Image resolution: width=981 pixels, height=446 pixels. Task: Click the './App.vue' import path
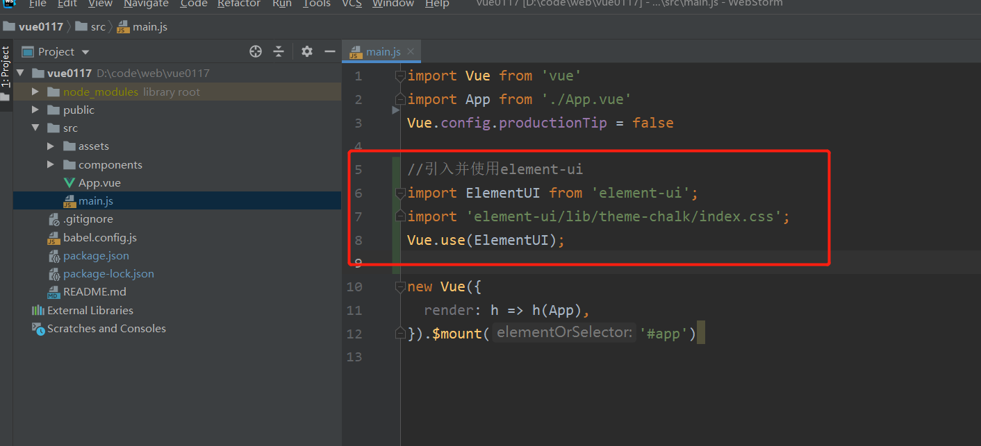pos(586,99)
